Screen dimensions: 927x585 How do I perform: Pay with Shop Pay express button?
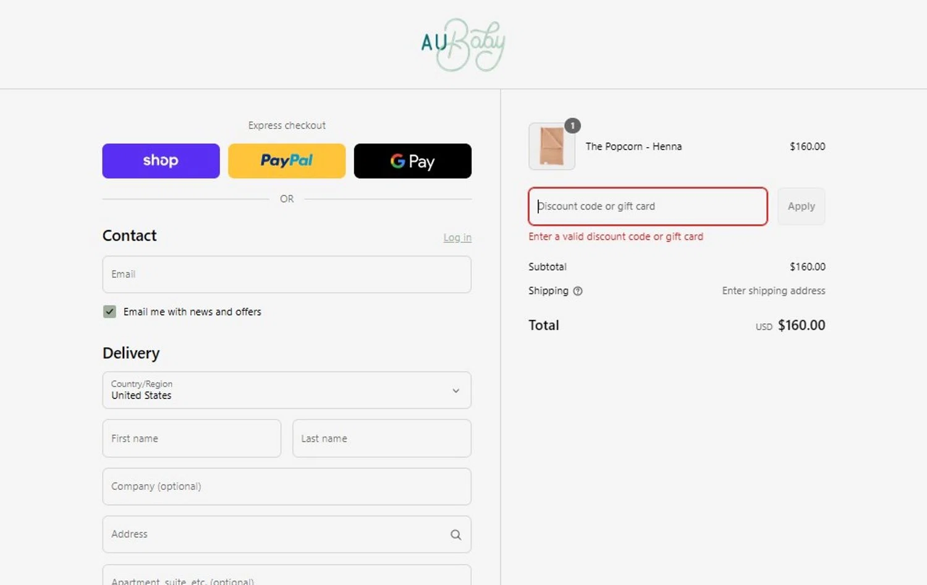click(161, 161)
